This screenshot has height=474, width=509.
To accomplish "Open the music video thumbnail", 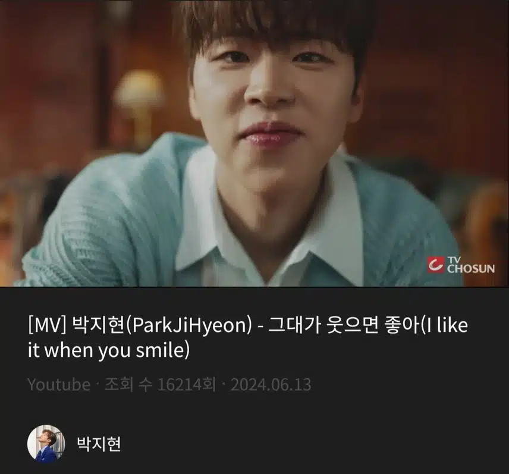I will coord(254,143).
